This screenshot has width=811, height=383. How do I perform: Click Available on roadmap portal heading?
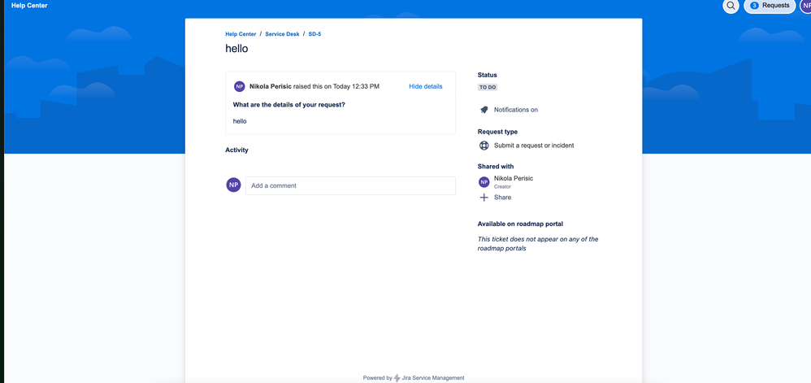click(520, 224)
